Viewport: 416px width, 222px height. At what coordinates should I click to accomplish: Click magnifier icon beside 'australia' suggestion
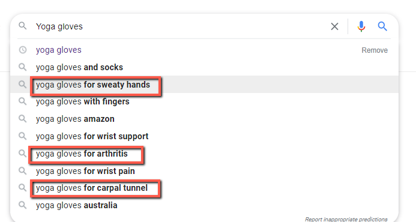[x=23, y=205]
